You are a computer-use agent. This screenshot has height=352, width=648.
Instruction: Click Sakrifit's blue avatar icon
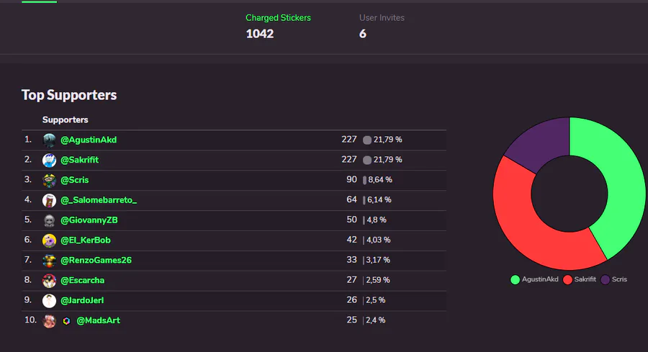49,160
